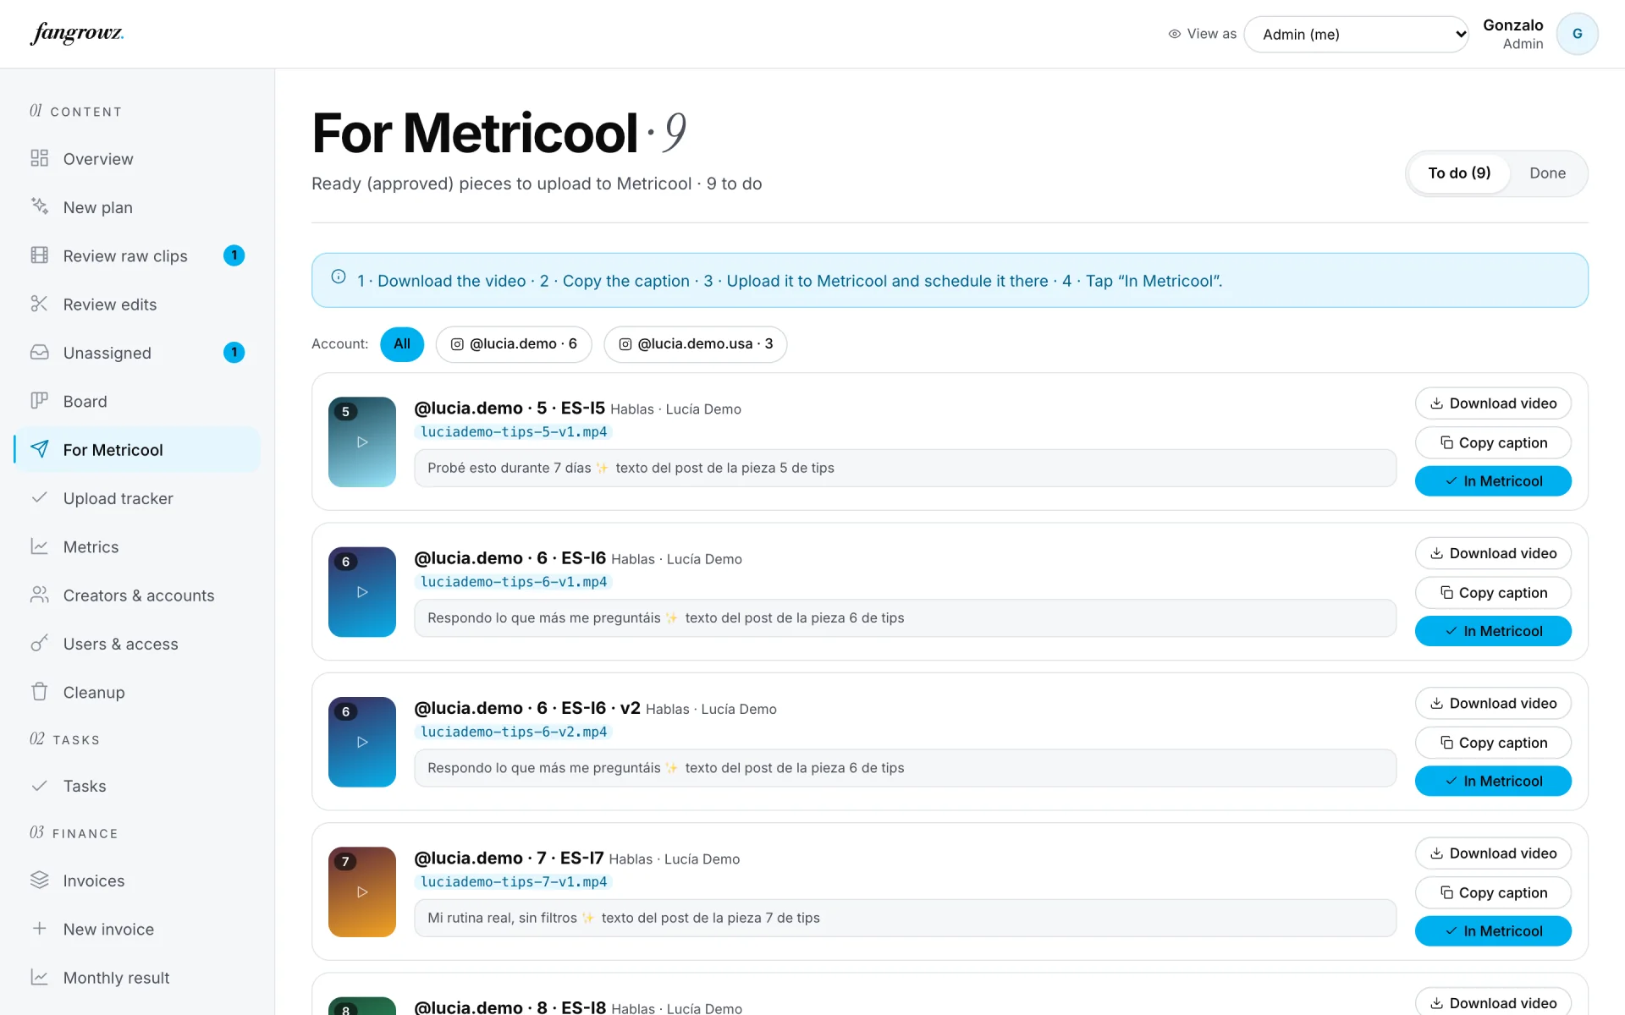
Task: Copy caption for ES-I7 piece
Action: coord(1493,892)
